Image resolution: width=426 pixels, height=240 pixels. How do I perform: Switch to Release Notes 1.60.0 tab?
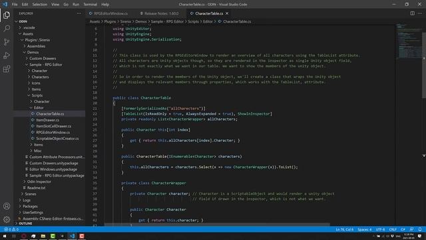(160, 13)
